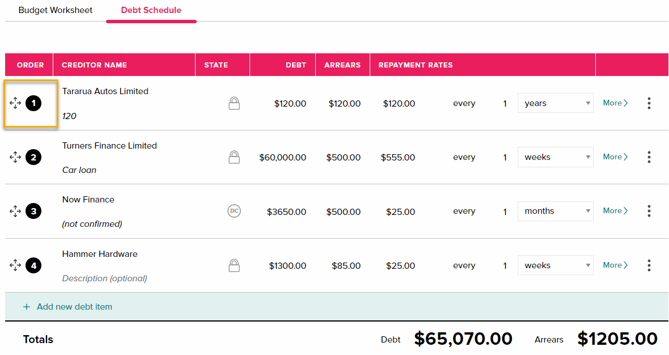Expand More details for Hammer Hardware
669x355 pixels.
coord(615,265)
